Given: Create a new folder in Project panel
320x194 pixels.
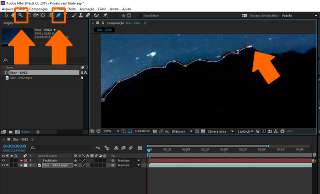Looking at the screenshot, I should pyautogui.click(x=11, y=132).
